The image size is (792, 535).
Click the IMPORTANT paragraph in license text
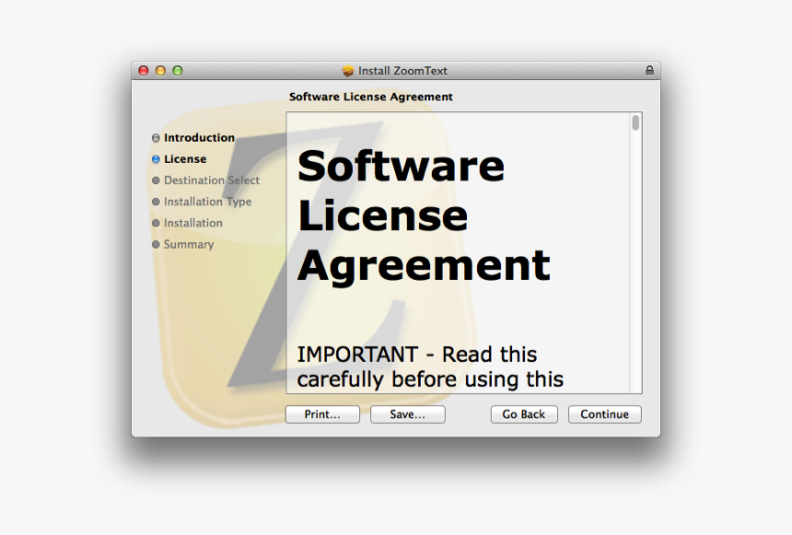[x=430, y=366]
